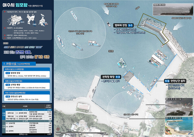This screenshot has width=194, height=137.
Task: Click the 1-1 badge beside map label 방파제 연장
Action: pos(130,25)
